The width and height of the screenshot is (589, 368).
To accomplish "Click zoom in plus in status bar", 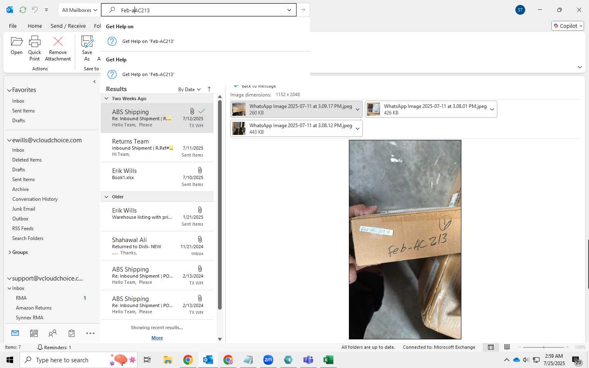I will [x=567, y=347].
